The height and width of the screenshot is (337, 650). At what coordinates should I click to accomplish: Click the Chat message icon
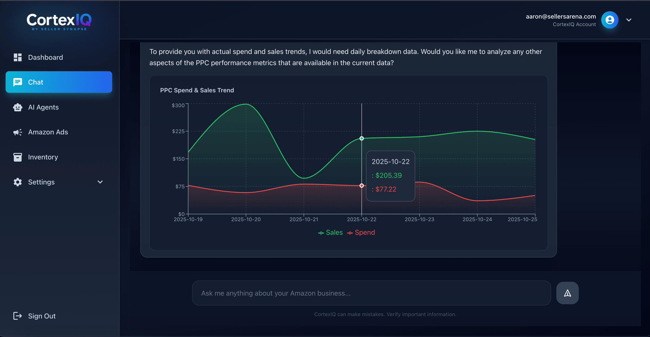18,82
